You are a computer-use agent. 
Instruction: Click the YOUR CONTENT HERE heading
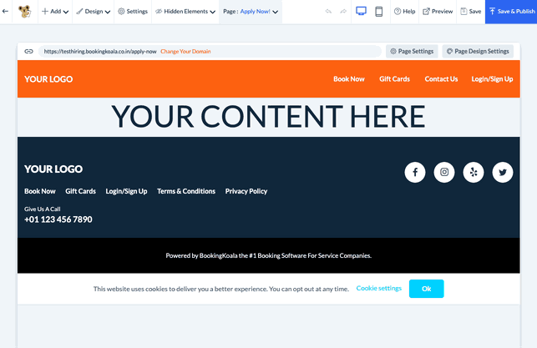[269, 116]
